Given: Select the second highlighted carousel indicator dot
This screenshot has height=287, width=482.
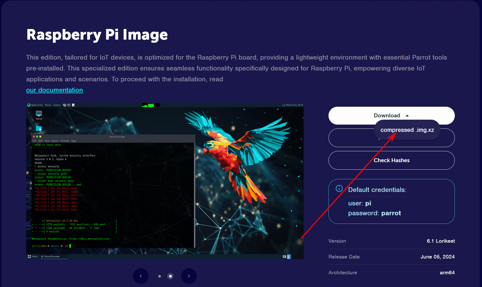Looking at the screenshot, I should click(170, 276).
